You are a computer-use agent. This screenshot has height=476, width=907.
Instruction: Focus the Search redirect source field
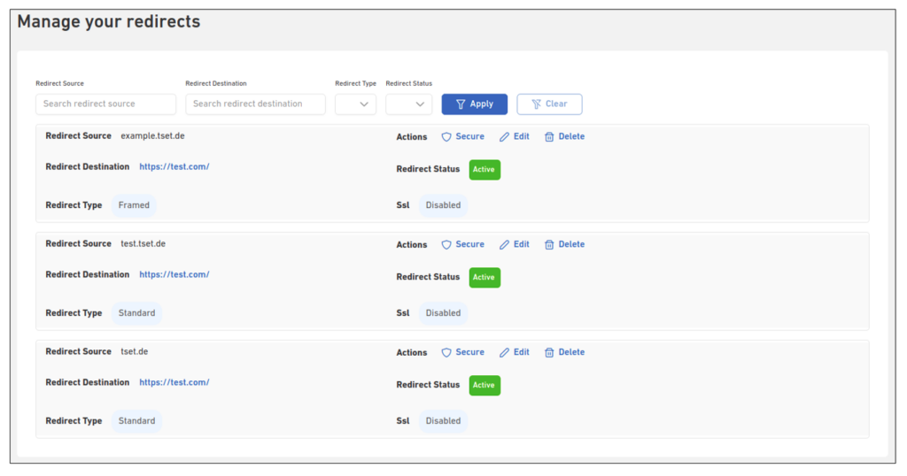[106, 104]
